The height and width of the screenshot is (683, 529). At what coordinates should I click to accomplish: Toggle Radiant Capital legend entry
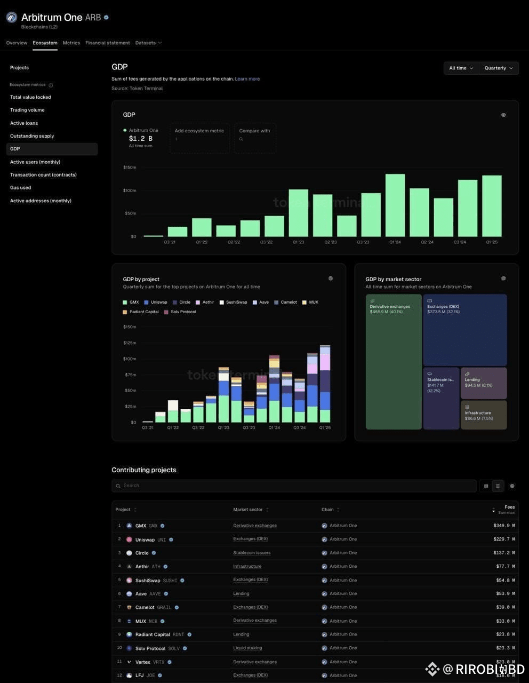141,312
